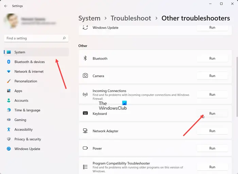Run the Power troubleshooter
238x174 pixels.
click(212, 148)
